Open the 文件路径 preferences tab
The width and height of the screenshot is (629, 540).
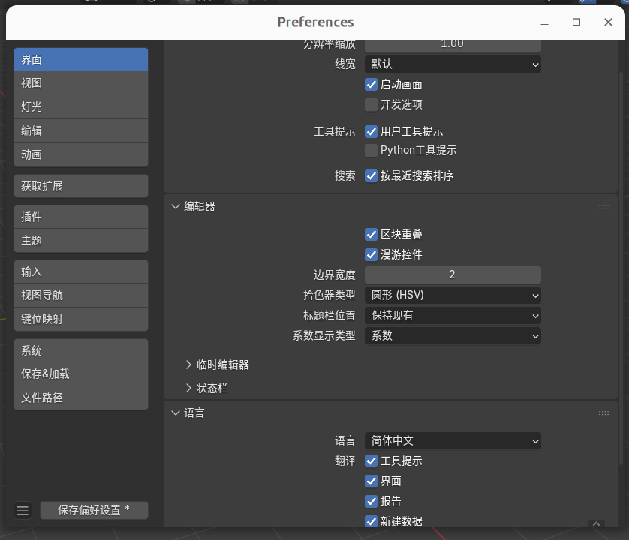[81, 397]
